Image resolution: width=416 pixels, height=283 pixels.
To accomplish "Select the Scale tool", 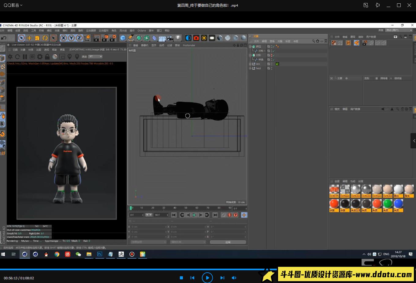I will click(x=37, y=38).
